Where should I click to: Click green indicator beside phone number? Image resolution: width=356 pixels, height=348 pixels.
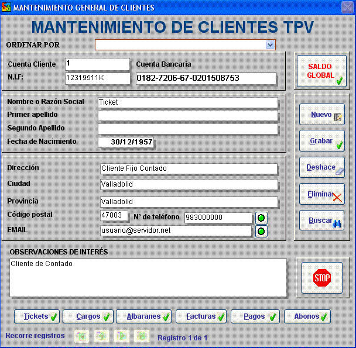click(x=261, y=218)
